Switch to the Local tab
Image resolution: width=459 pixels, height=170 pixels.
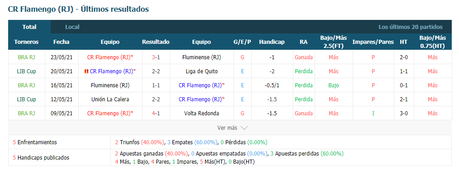click(72, 27)
